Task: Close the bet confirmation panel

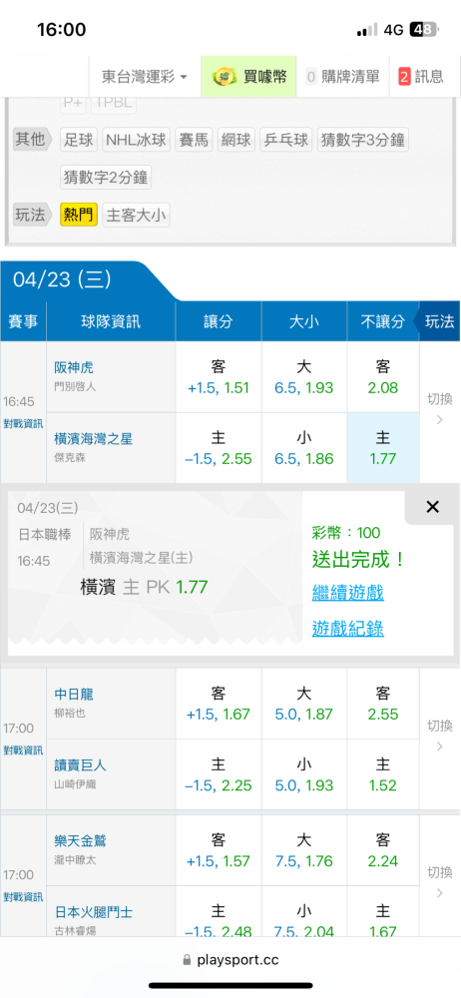Action: point(433,507)
